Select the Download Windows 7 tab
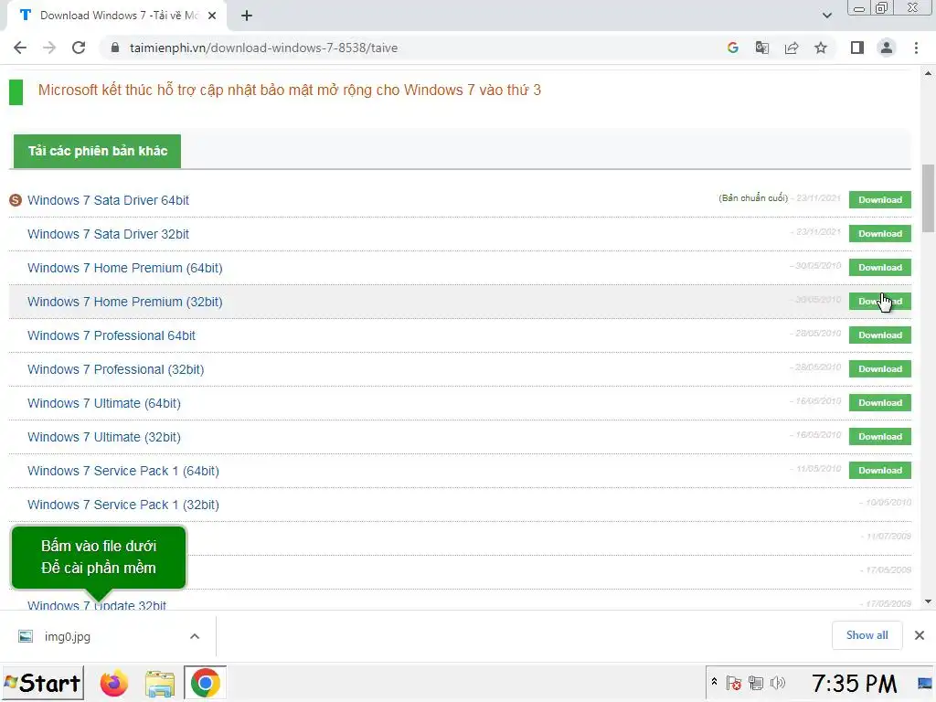936x702 pixels. [116, 16]
